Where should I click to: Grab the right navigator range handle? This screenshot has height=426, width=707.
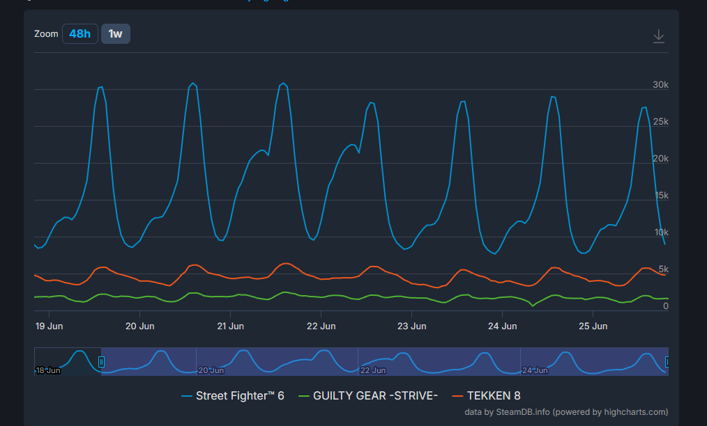(667, 361)
